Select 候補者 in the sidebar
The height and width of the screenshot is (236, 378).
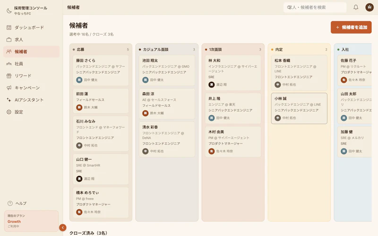point(31,51)
